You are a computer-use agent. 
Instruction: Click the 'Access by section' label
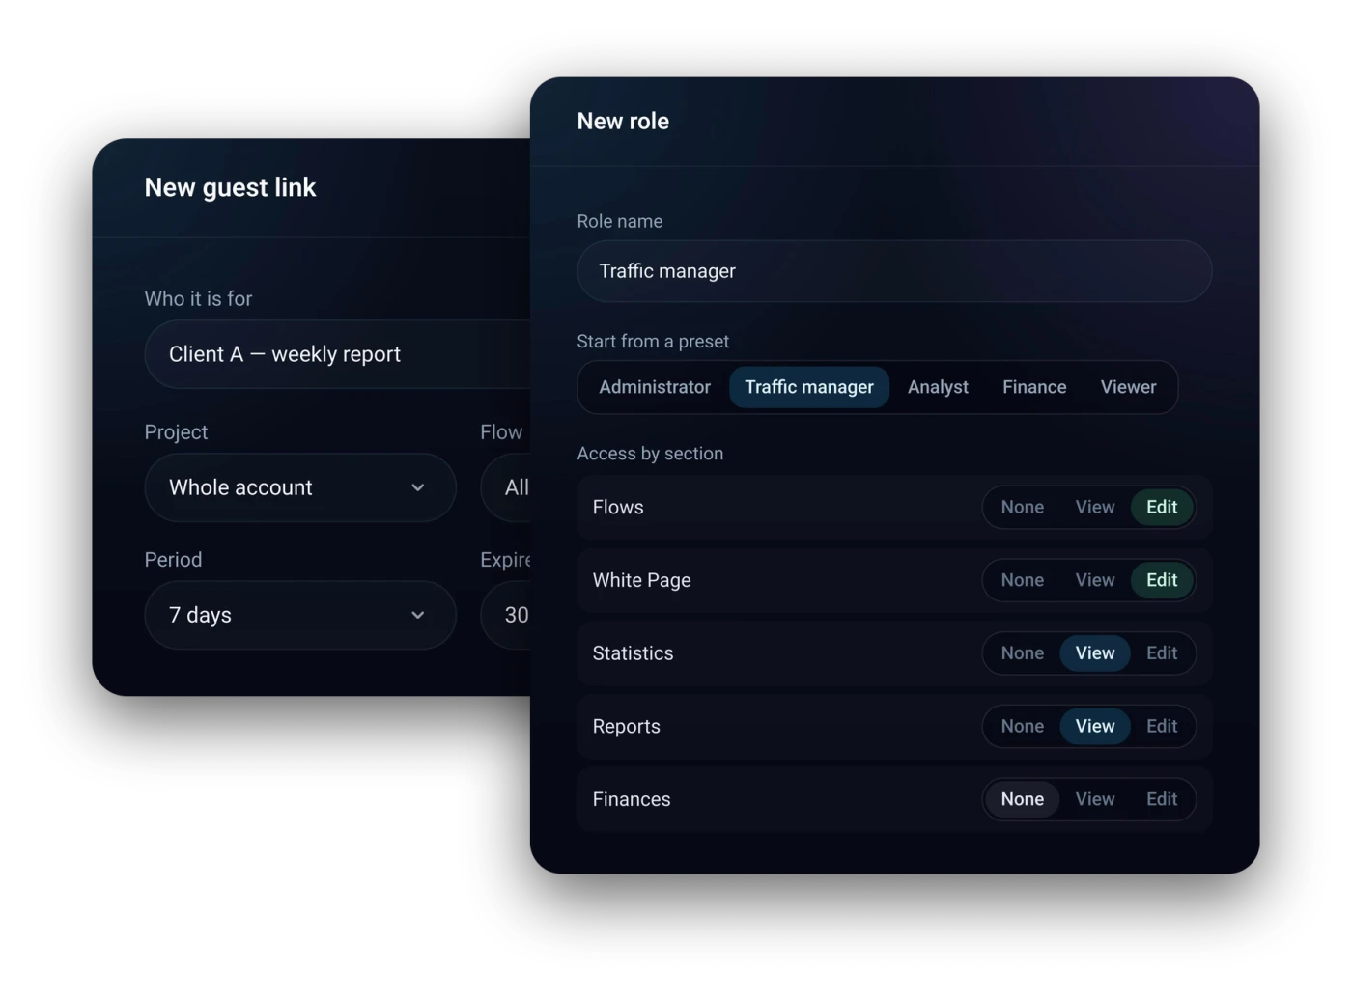[x=650, y=454]
